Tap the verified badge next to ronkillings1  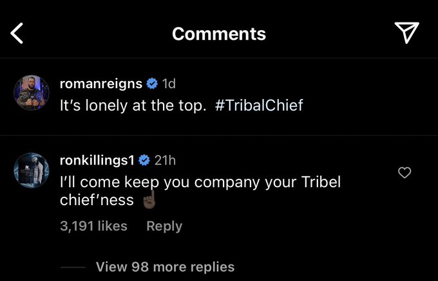coord(144,161)
